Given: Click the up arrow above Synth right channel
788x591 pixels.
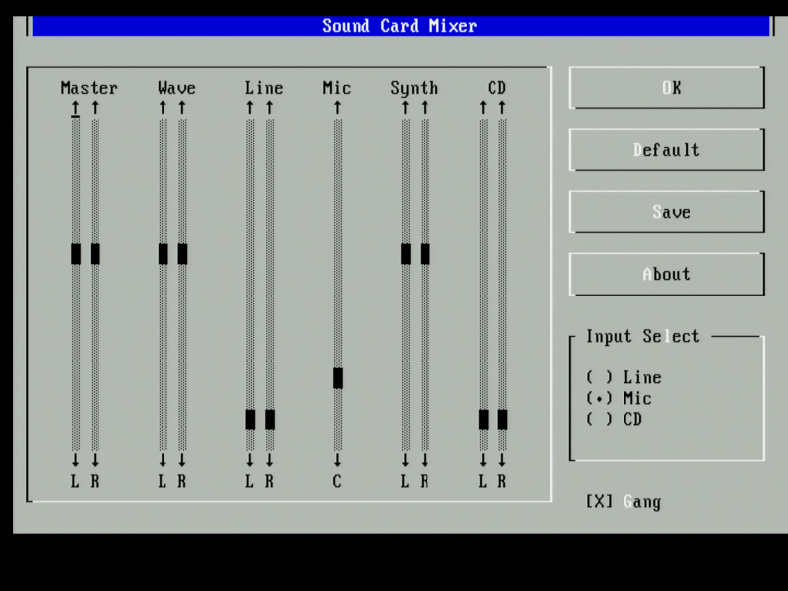Looking at the screenshot, I should (x=425, y=107).
